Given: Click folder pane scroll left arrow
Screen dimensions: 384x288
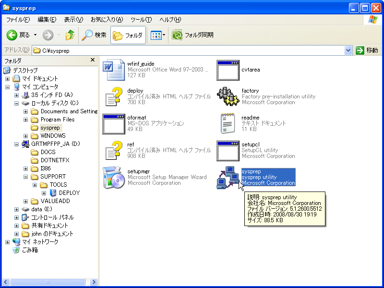Looking at the screenshot, I should point(6,282).
